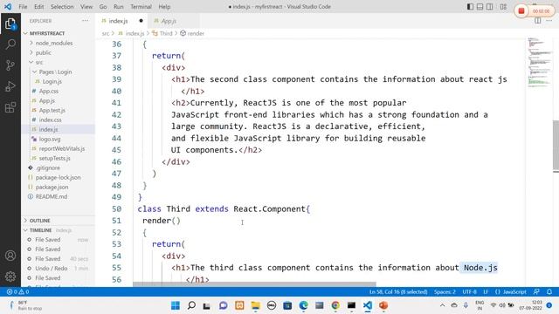
Task: Open errors and warnings status indicator
Action: coord(17,291)
